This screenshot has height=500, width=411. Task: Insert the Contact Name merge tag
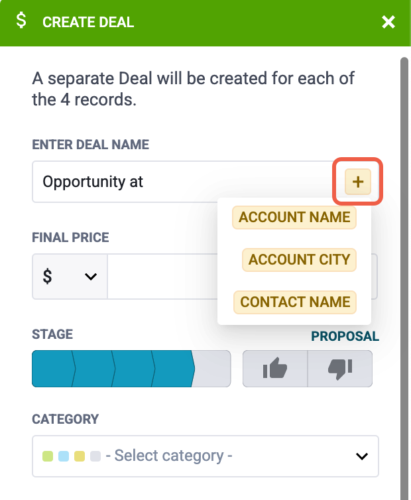295,302
